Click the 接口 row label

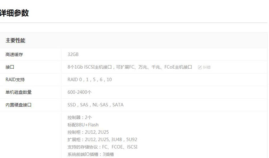click(x=10, y=67)
